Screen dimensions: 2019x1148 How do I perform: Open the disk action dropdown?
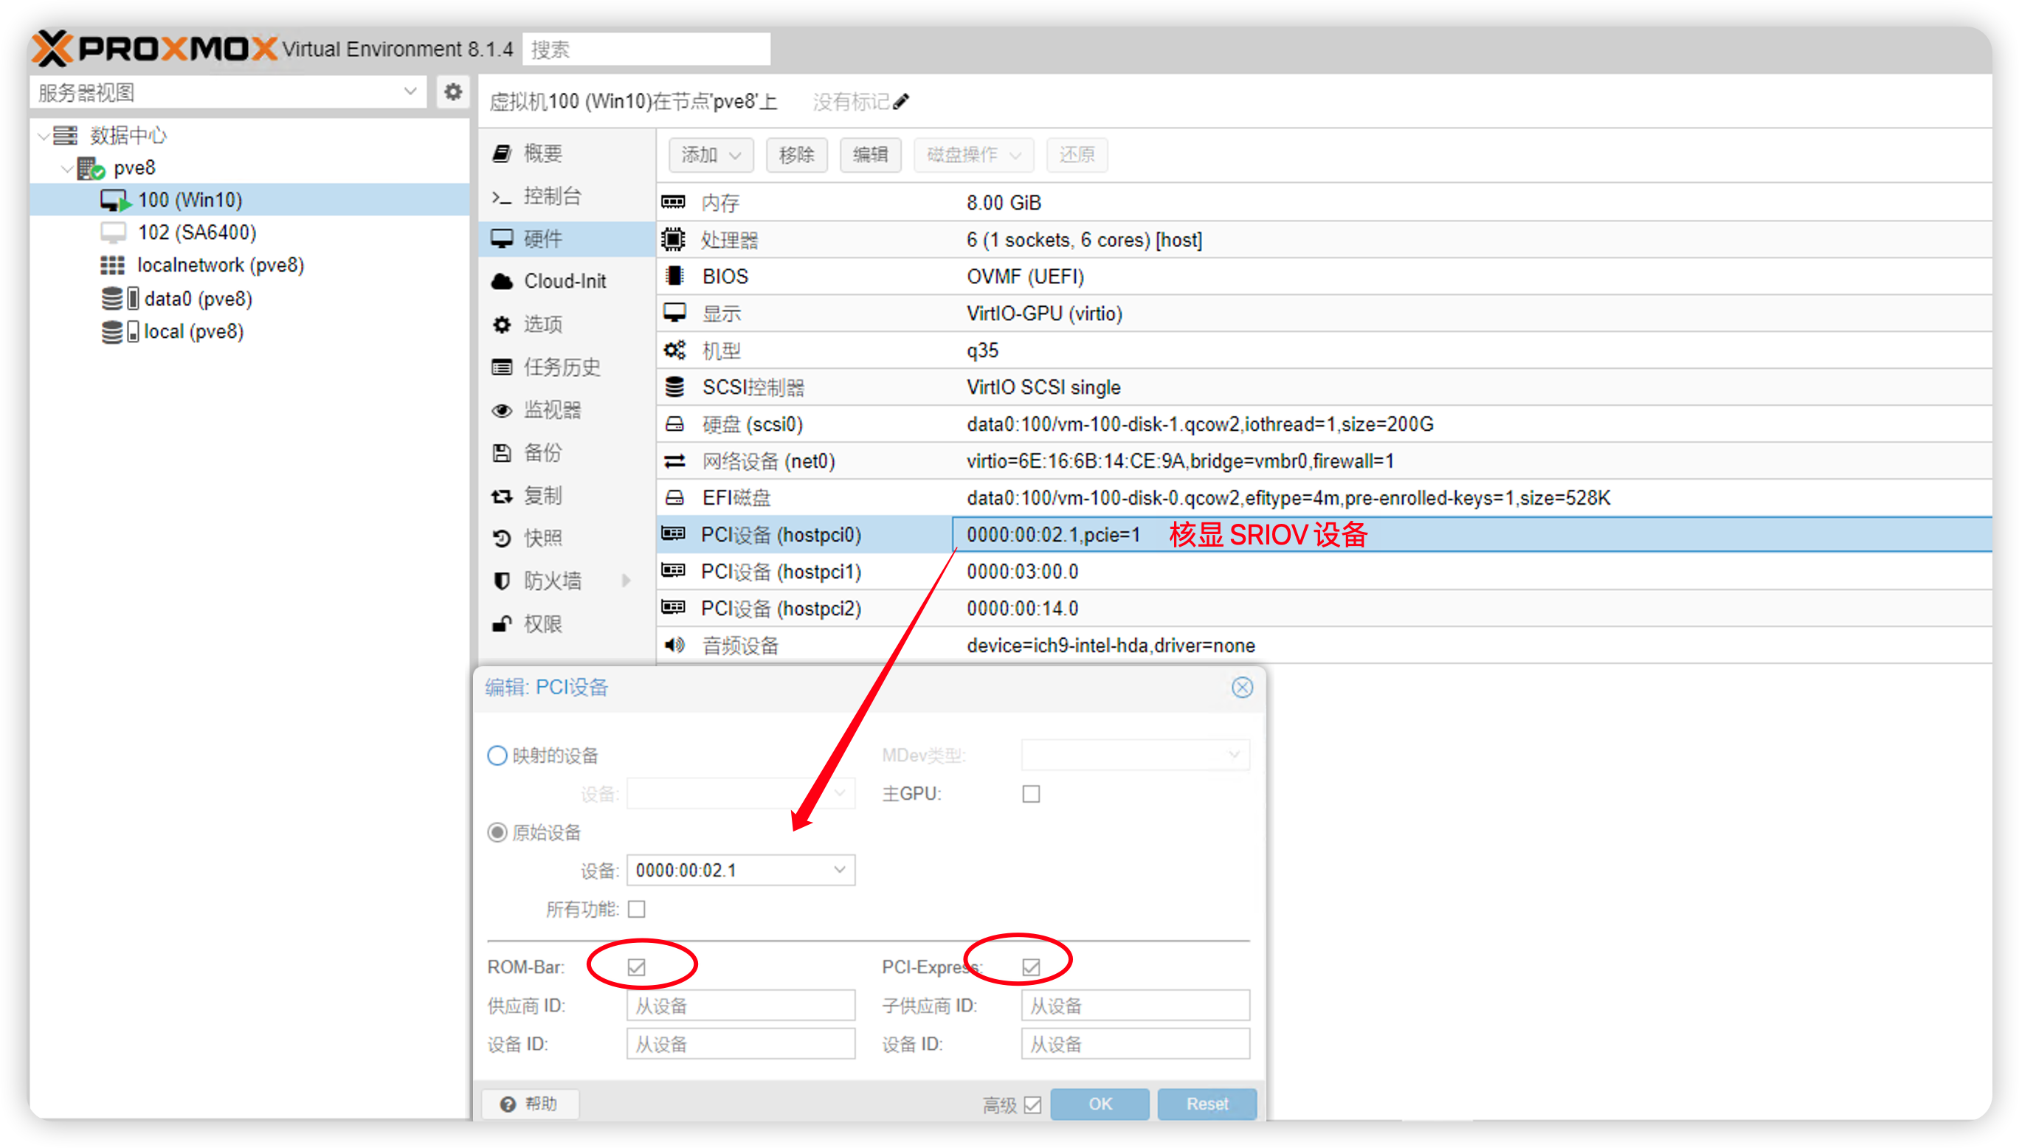pos(974,154)
